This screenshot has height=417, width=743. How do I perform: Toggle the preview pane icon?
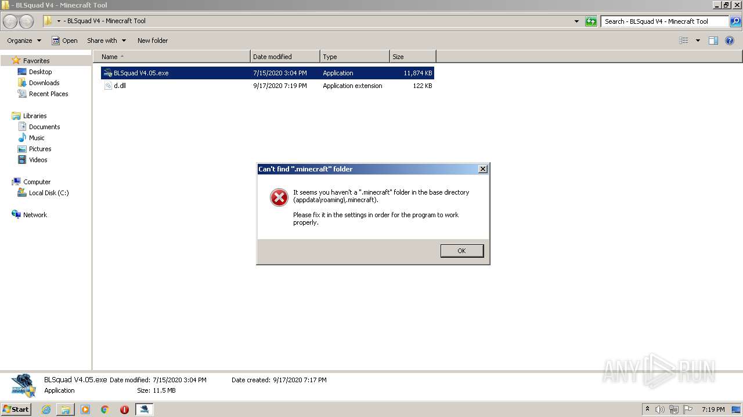pyautogui.click(x=713, y=41)
